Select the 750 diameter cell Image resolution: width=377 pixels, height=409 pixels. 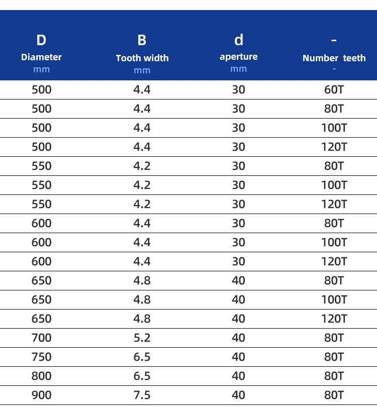tap(42, 357)
